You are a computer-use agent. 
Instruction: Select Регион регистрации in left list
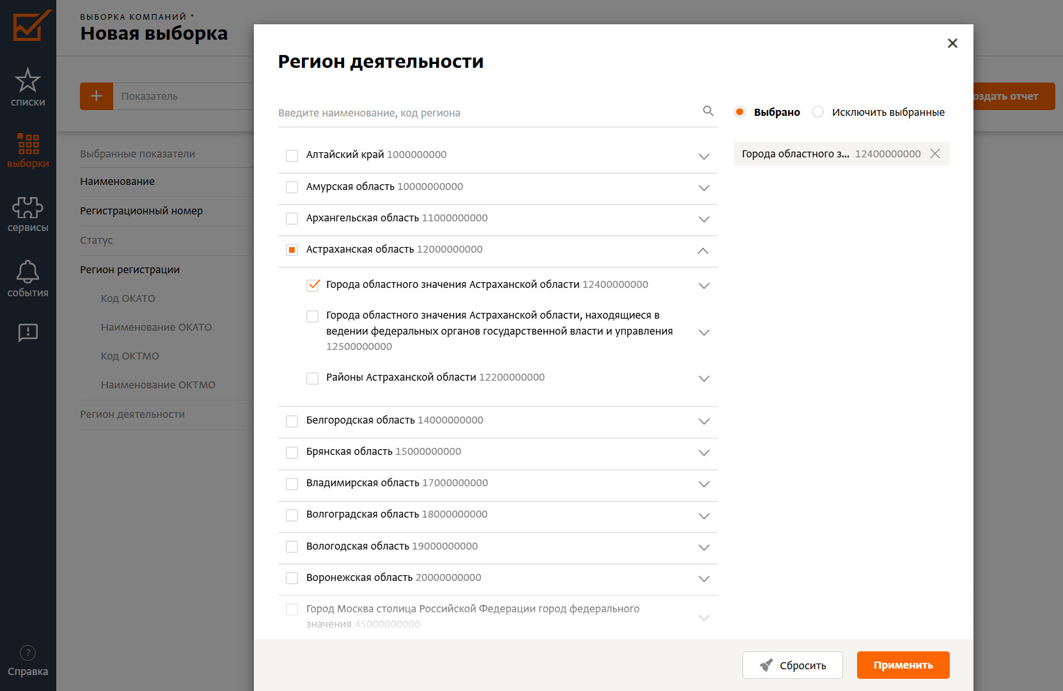[130, 270]
